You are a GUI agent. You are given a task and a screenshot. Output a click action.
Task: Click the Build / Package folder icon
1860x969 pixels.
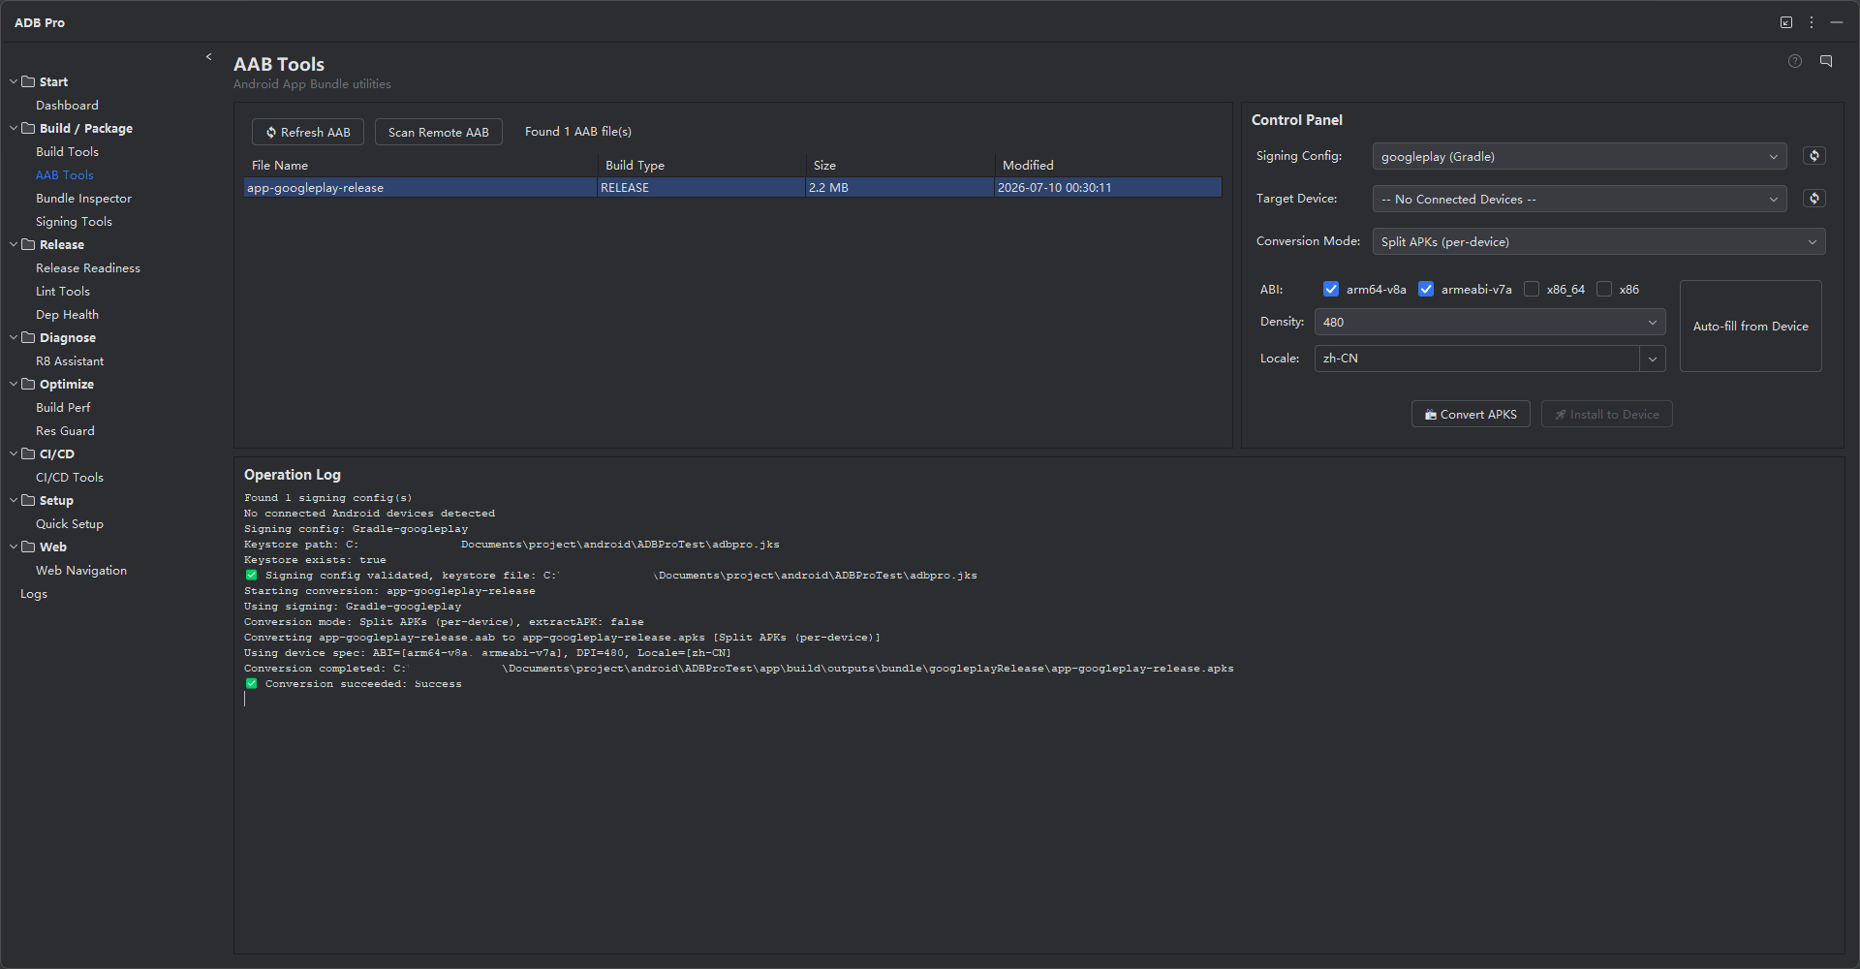(28, 128)
